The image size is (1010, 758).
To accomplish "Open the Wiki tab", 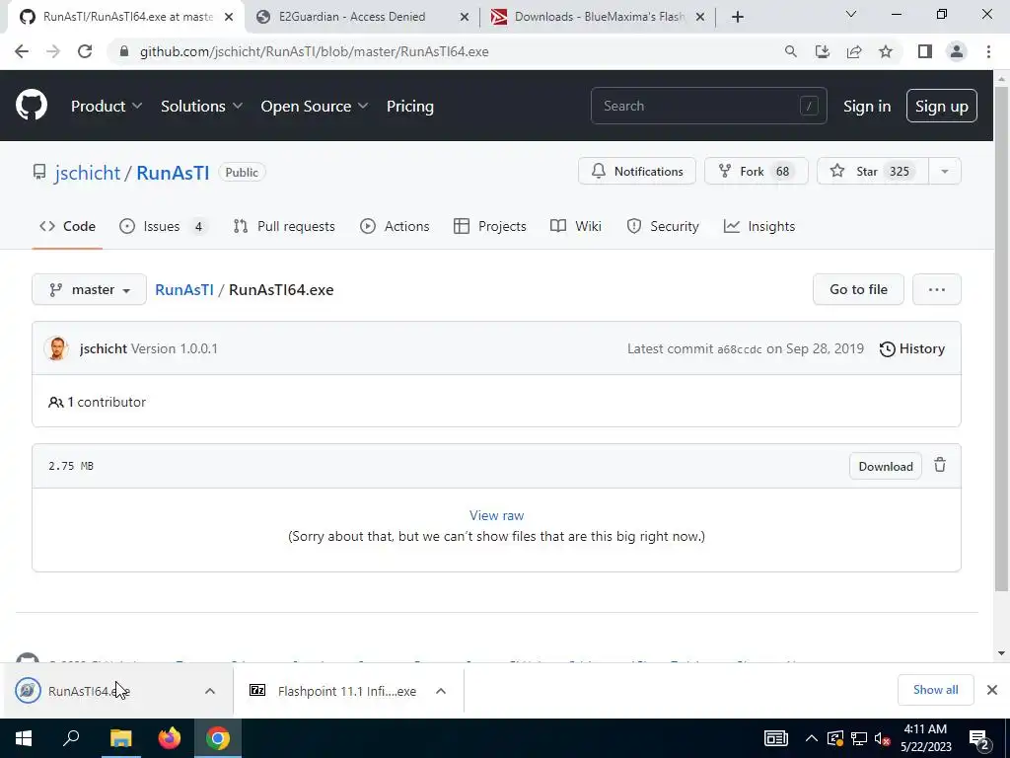I will point(576,226).
